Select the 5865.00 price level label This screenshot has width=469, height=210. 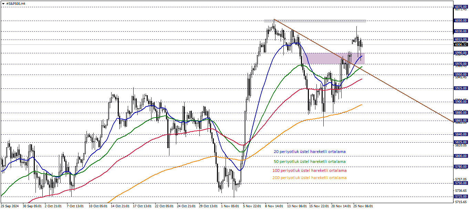click(461, 121)
